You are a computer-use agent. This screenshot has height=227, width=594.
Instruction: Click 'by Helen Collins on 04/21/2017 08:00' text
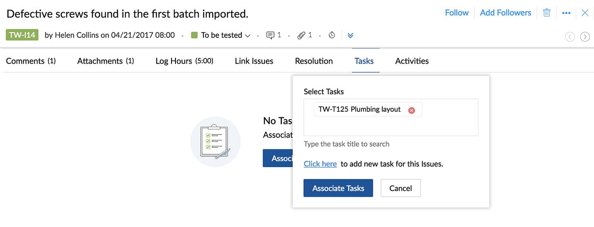click(x=110, y=35)
